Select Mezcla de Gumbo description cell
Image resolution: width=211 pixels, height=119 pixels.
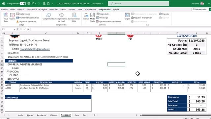[46, 88]
